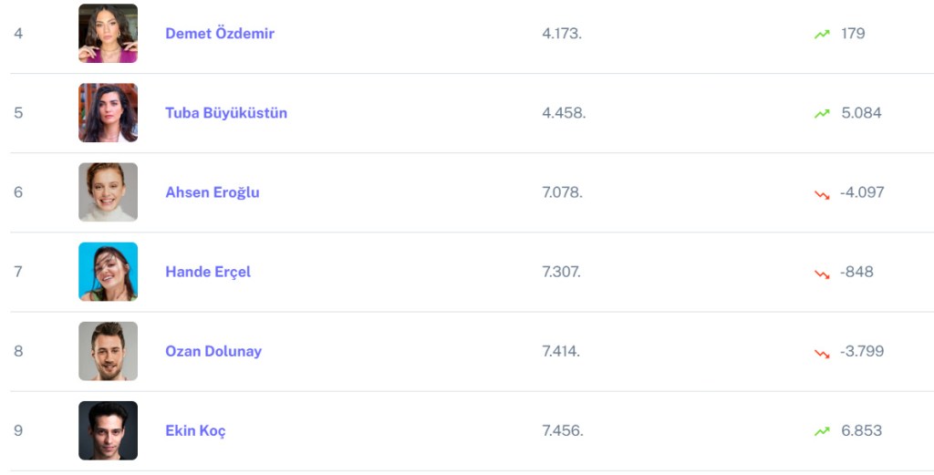Click Hande Erçel's downward trend arrow
Screen dimensions: 934x475
point(822,273)
